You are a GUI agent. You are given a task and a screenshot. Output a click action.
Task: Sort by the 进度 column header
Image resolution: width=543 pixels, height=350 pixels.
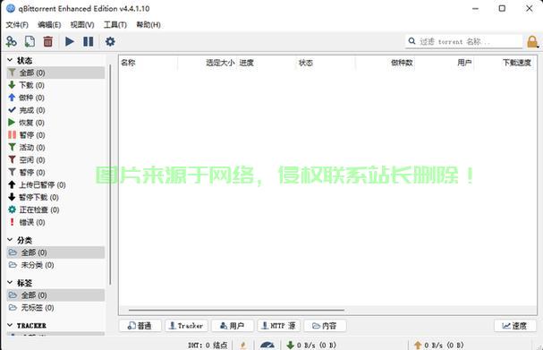pos(267,63)
